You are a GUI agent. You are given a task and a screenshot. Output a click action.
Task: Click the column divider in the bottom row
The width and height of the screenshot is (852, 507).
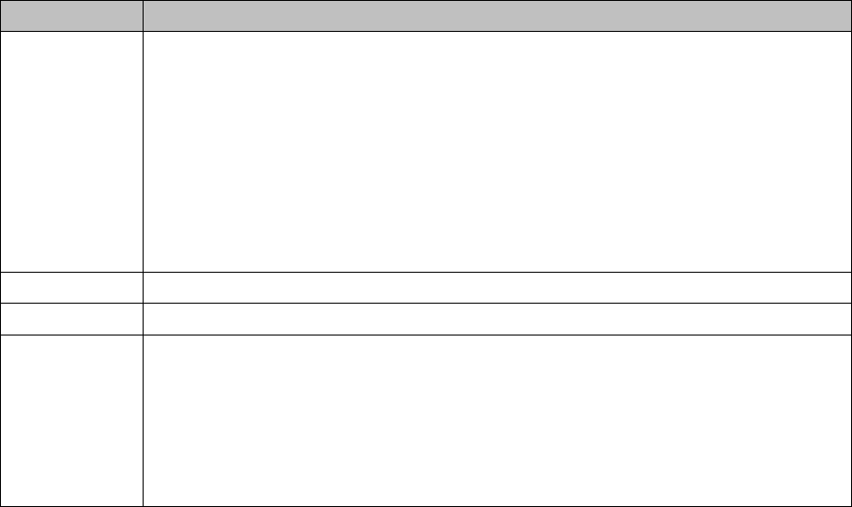143,421
